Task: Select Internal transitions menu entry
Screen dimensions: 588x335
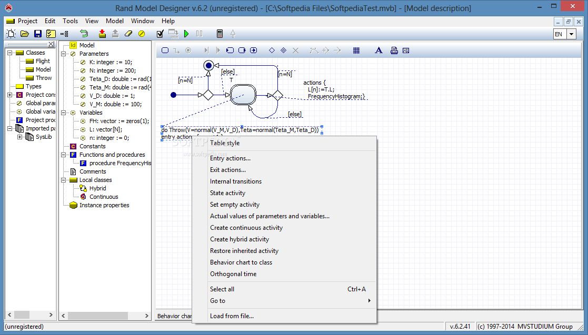Action: tap(284, 181)
